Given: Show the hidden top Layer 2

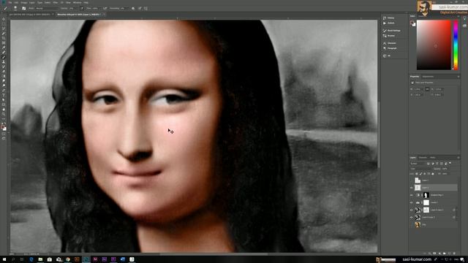Looking at the screenshot, I should point(411,180).
